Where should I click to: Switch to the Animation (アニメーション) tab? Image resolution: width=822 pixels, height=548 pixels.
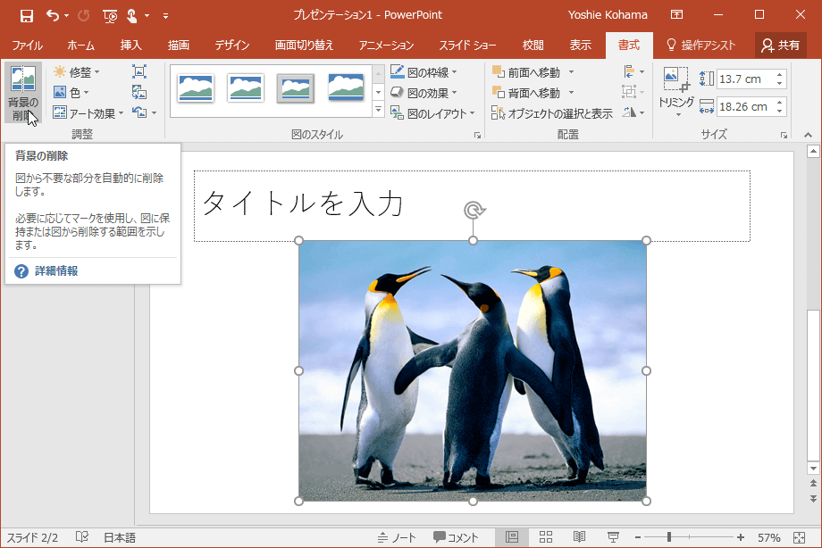[x=386, y=45]
